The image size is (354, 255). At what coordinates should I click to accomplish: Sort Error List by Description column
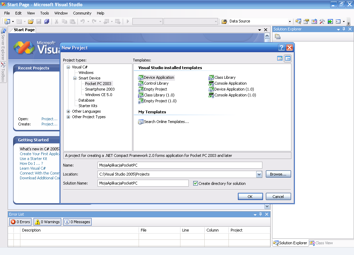(80, 230)
